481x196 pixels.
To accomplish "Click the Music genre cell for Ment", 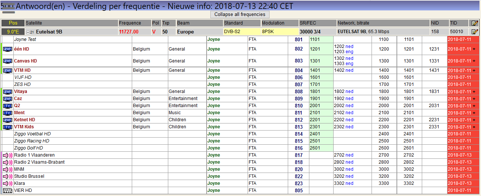I will 175,113.
